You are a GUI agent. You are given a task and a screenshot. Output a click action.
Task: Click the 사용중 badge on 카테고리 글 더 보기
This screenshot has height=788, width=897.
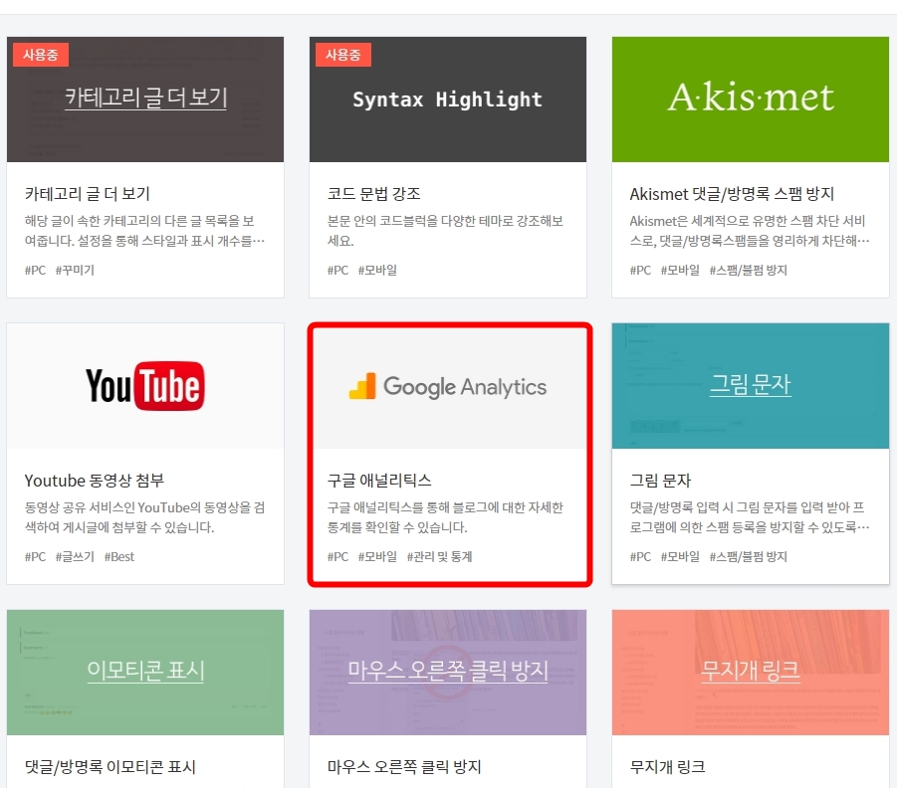coord(41,55)
